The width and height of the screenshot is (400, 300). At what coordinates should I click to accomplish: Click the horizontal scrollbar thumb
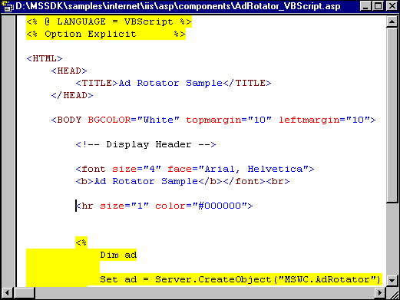point(24,292)
